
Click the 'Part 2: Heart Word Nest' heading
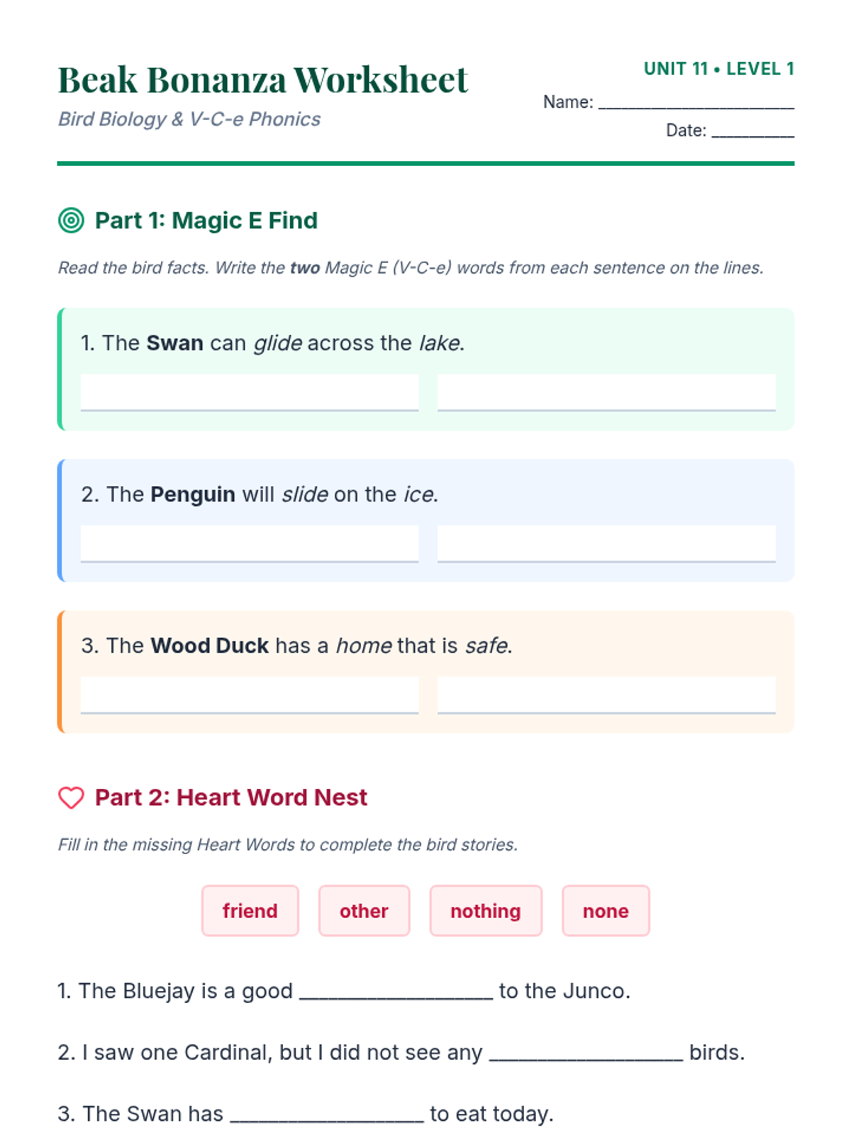[230, 797]
